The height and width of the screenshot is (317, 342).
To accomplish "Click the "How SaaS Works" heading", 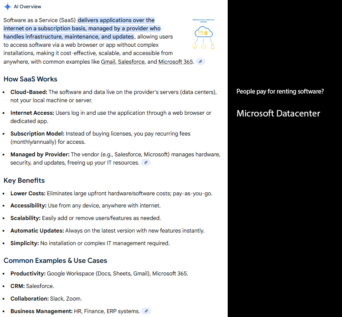I will [30, 79].
